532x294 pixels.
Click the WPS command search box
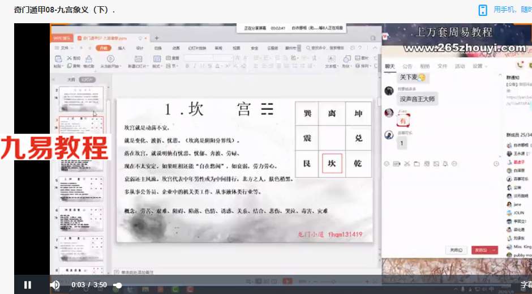point(325,48)
